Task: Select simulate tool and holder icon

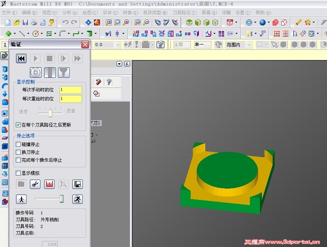Action: point(64,73)
